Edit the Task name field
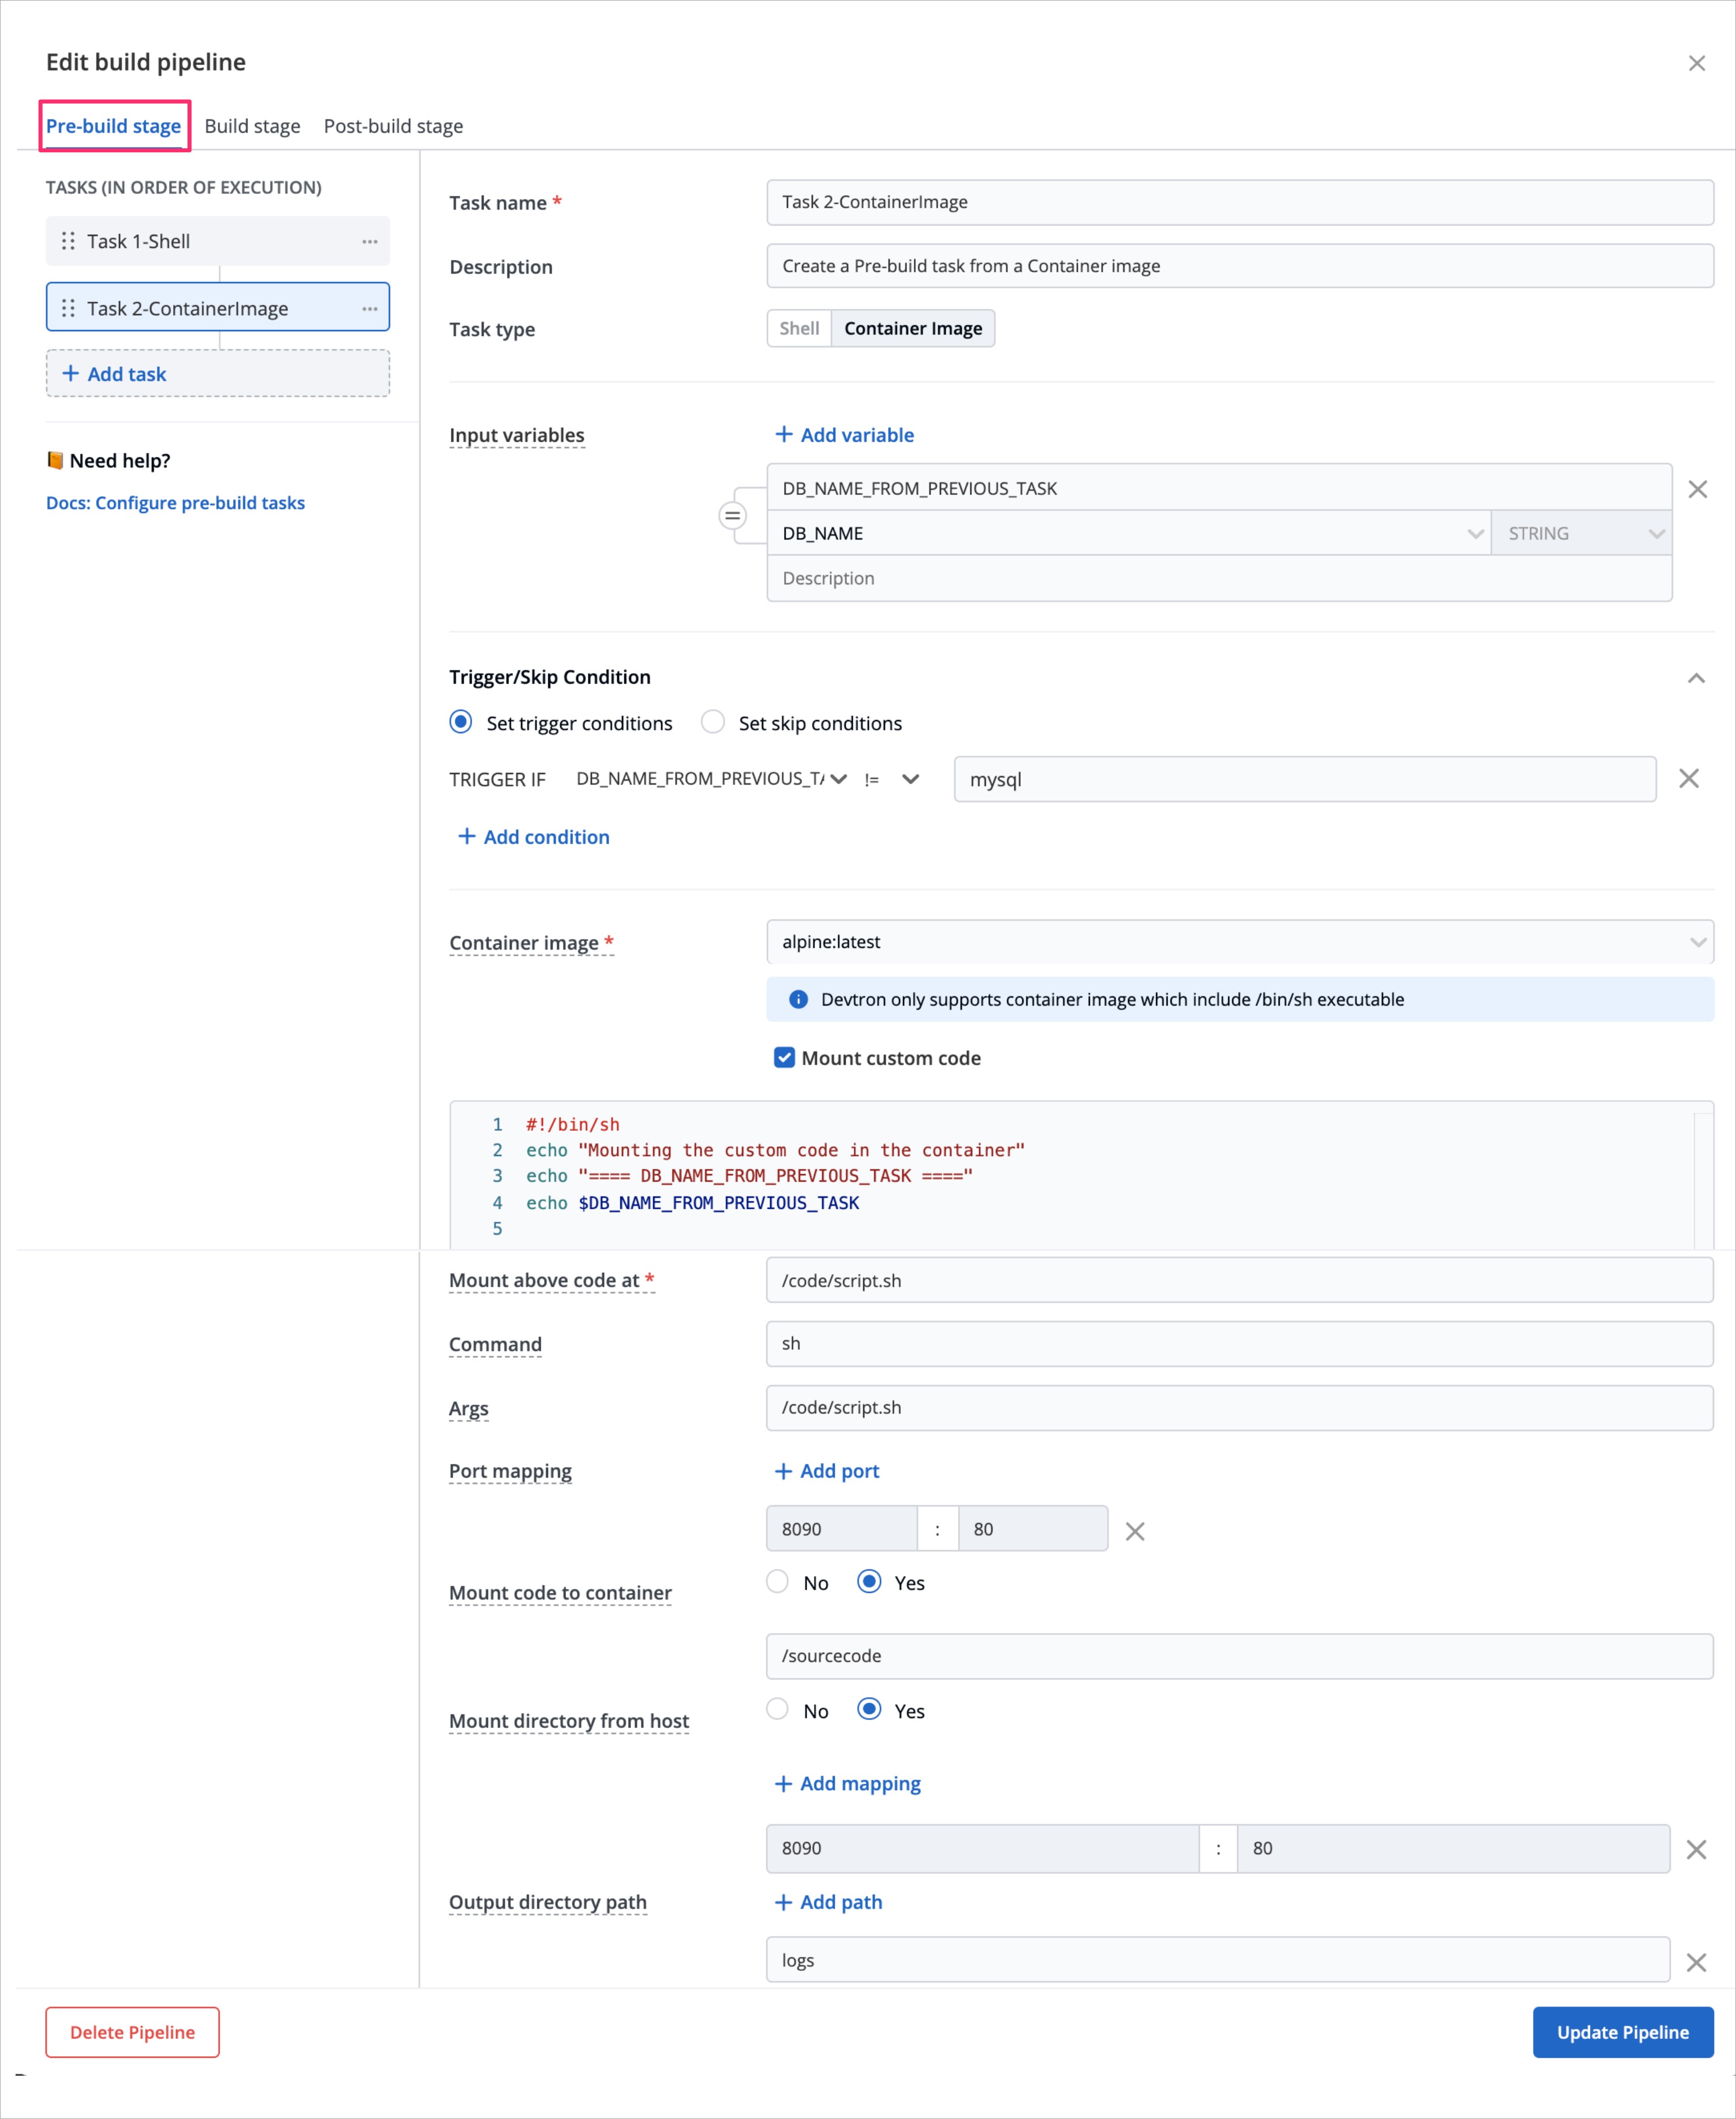The image size is (1736, 2119). pos(1240,202)
